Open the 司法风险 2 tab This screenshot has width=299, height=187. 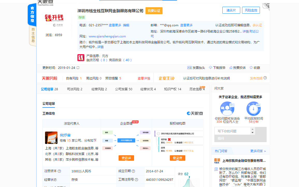point(75,89)
